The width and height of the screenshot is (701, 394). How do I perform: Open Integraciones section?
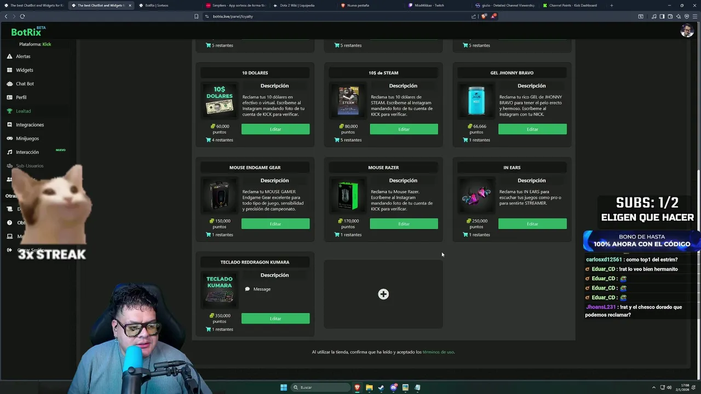coord(30,125)
